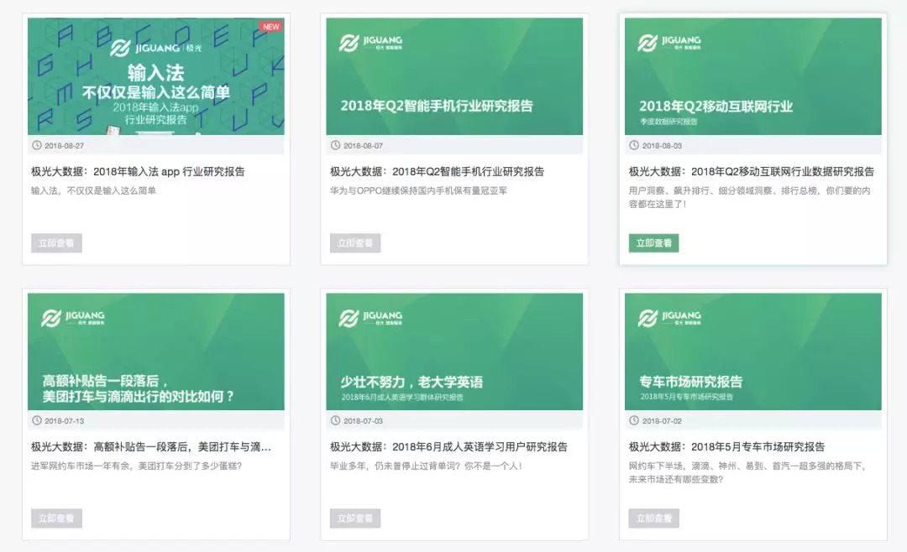Click 立即查看 under 成人英语学习 report
907x552 pixels.
tap(355, 518)
